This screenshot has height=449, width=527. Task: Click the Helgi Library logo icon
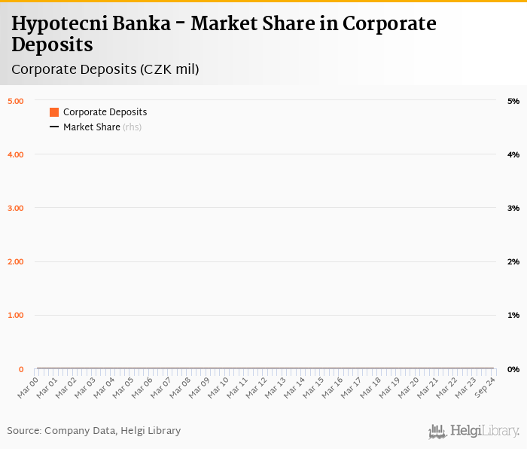coord(437,432)
